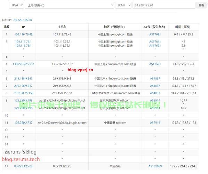Select time value 26.5 / 83 / 273.8
Screen dimensions: 208x174
[x=184, y=78]
